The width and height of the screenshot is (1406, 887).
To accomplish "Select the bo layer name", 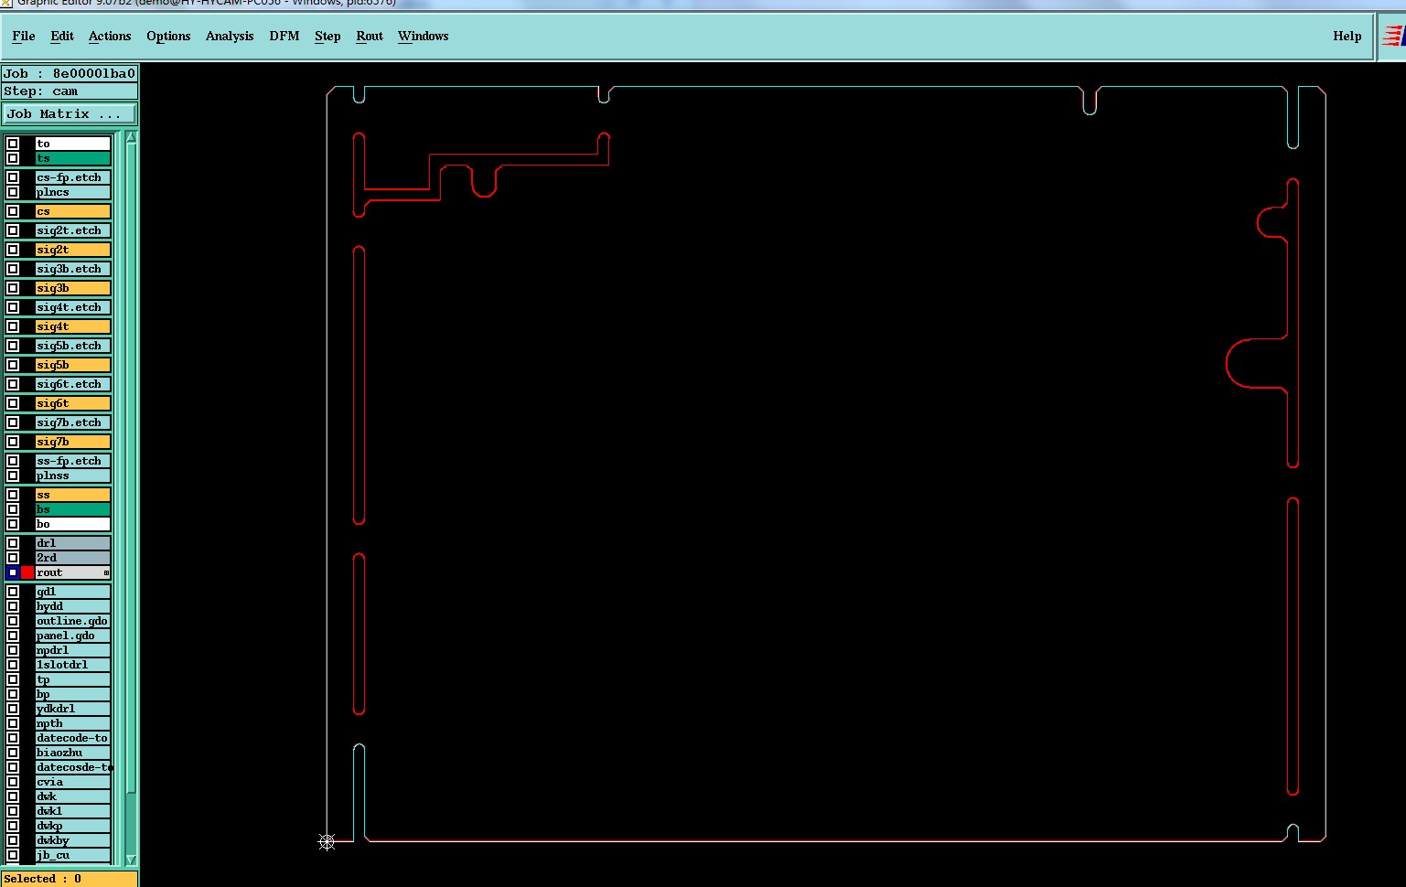I will pos(73,524).
